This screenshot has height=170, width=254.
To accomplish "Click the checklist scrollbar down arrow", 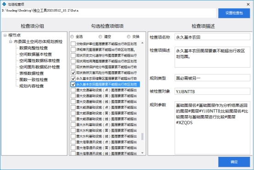I will [143, 153].
